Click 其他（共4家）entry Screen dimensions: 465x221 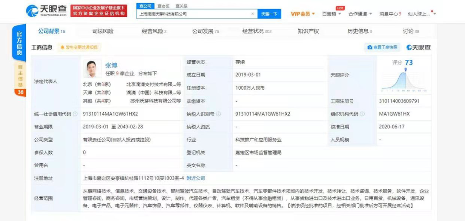97,101
